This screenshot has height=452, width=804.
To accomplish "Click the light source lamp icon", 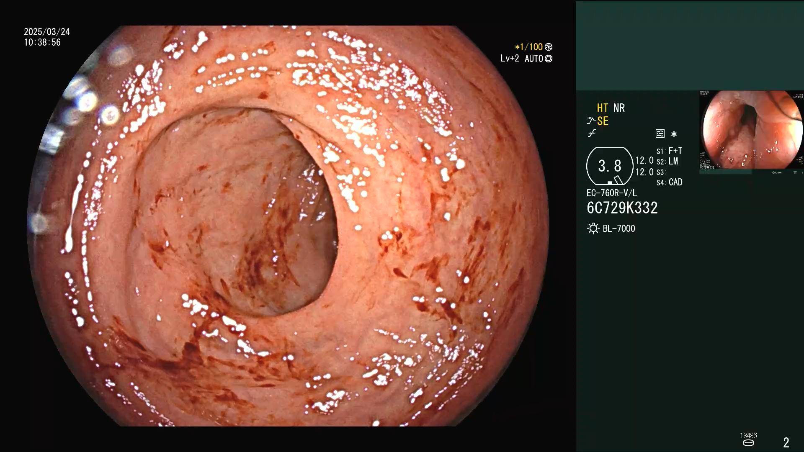I will [593, 229].
